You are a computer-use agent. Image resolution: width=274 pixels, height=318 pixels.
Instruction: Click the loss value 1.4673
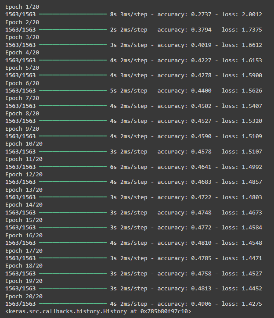(252, 213)
